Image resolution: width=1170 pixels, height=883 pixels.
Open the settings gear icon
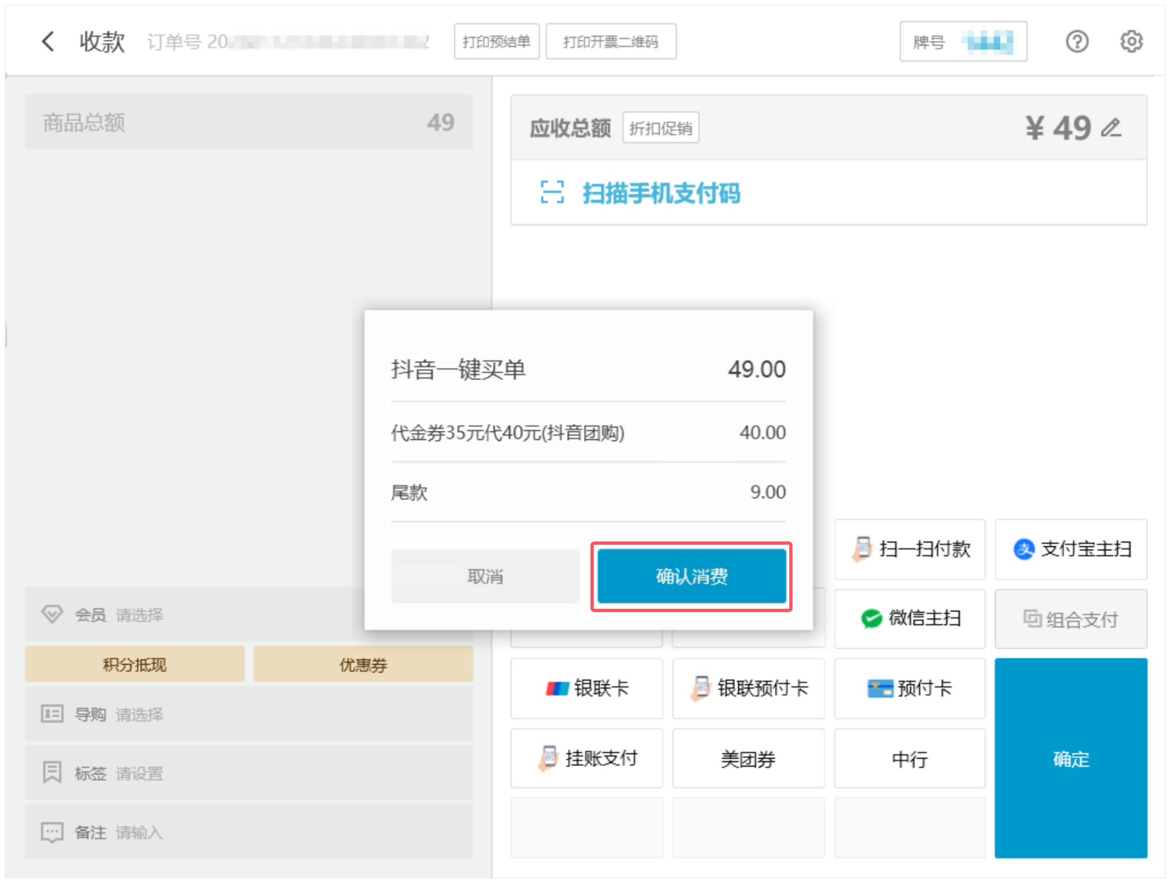click(x=1131, y=41)
